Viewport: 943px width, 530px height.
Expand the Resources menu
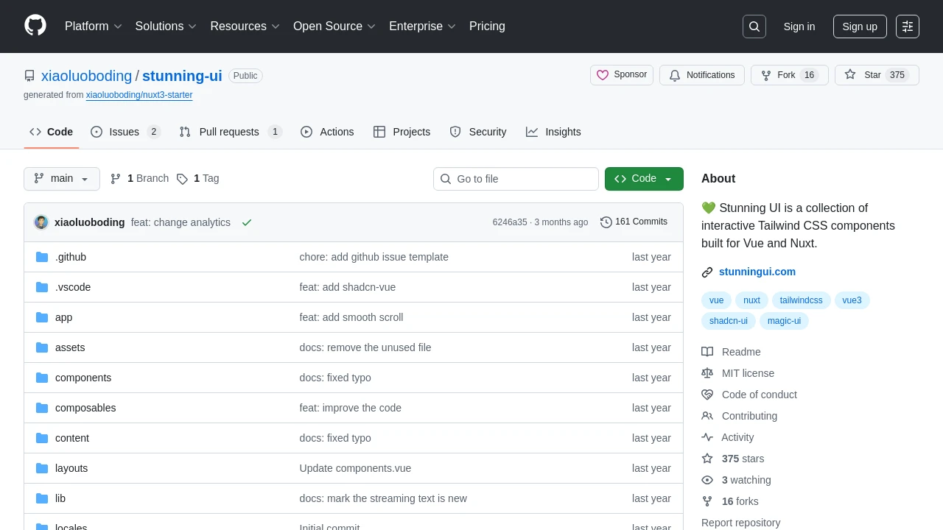245,26
